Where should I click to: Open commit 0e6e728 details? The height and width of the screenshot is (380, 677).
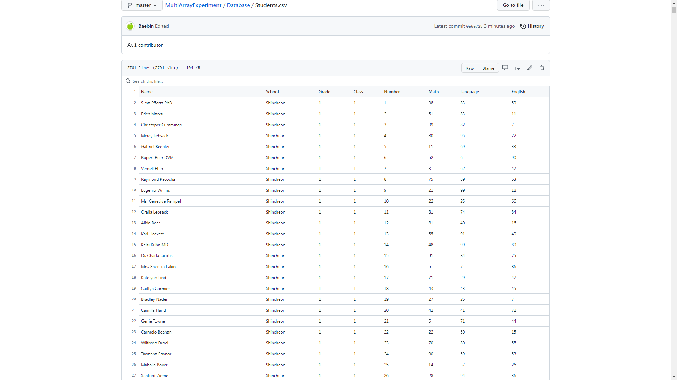pos(475,26)
